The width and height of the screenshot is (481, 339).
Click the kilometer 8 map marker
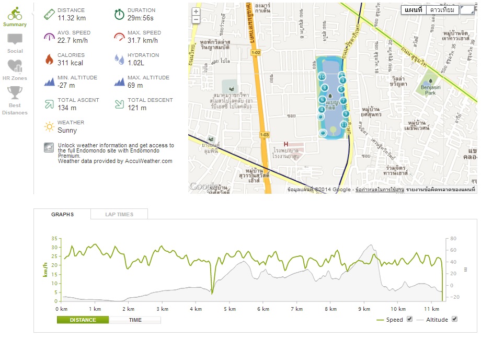(x=325, y=88)
